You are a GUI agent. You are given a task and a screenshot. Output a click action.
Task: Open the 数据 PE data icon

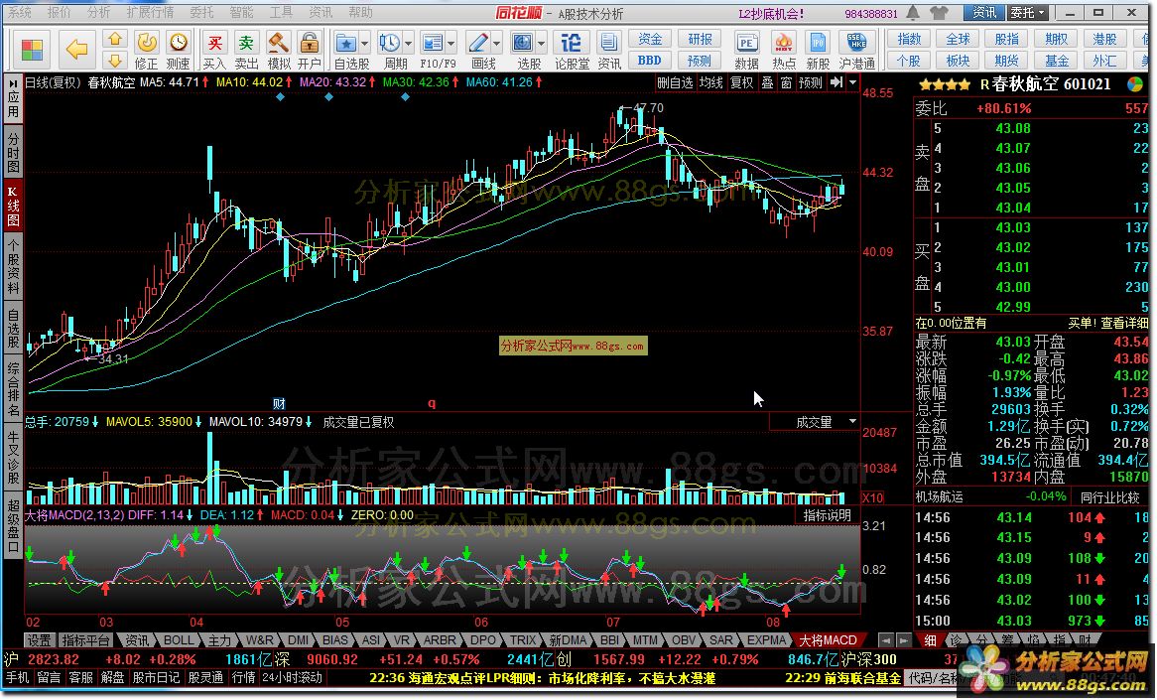point(747,42)
